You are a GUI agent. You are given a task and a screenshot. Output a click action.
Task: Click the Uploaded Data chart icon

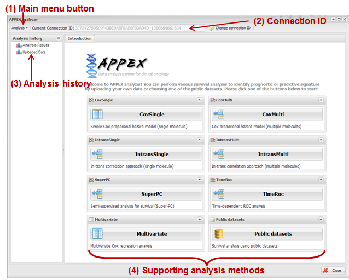[x=19, y=52]
